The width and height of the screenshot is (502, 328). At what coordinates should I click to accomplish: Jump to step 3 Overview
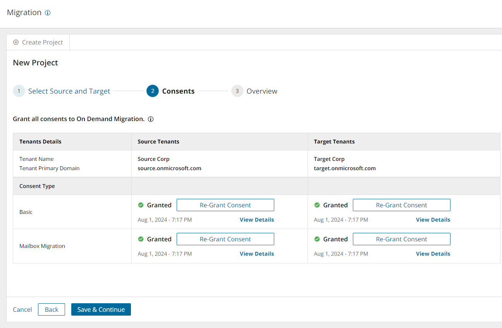(261, 91)
